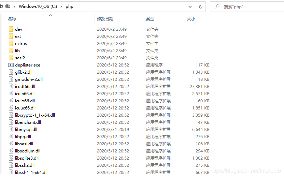Viewport: 284px width, 177px height.
Task: Select the libsodium.dll file name
Action: click(28, 151)
